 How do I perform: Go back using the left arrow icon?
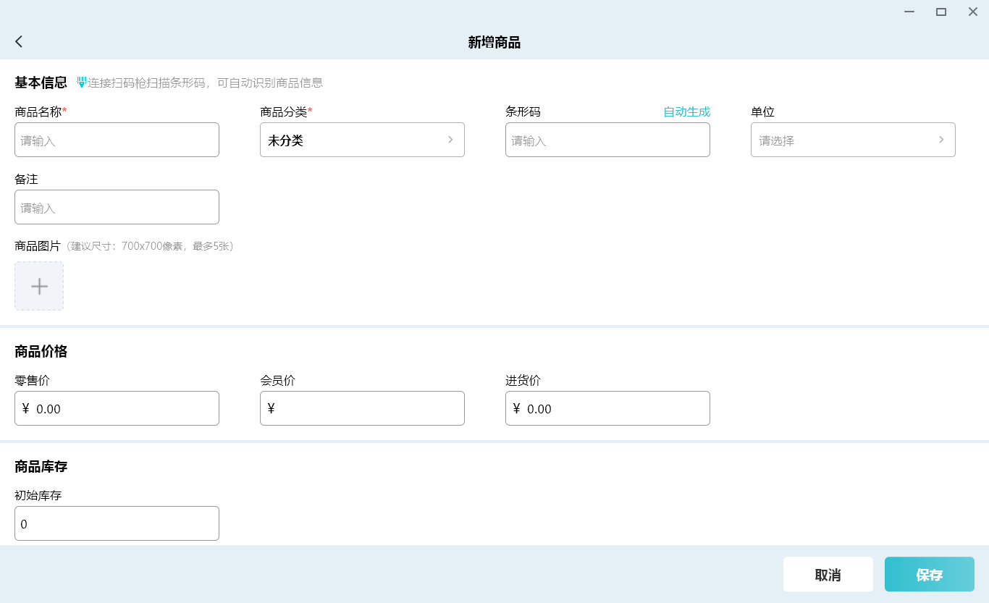(x=19, y=42)
